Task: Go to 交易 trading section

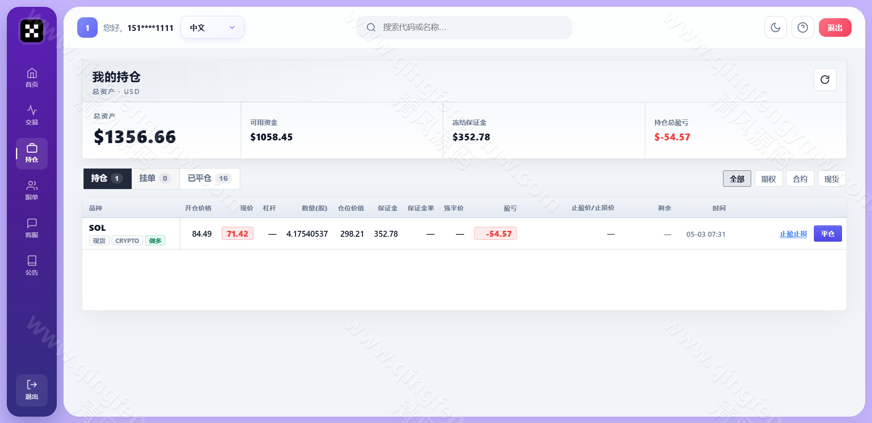Action: tap(32, 115)
